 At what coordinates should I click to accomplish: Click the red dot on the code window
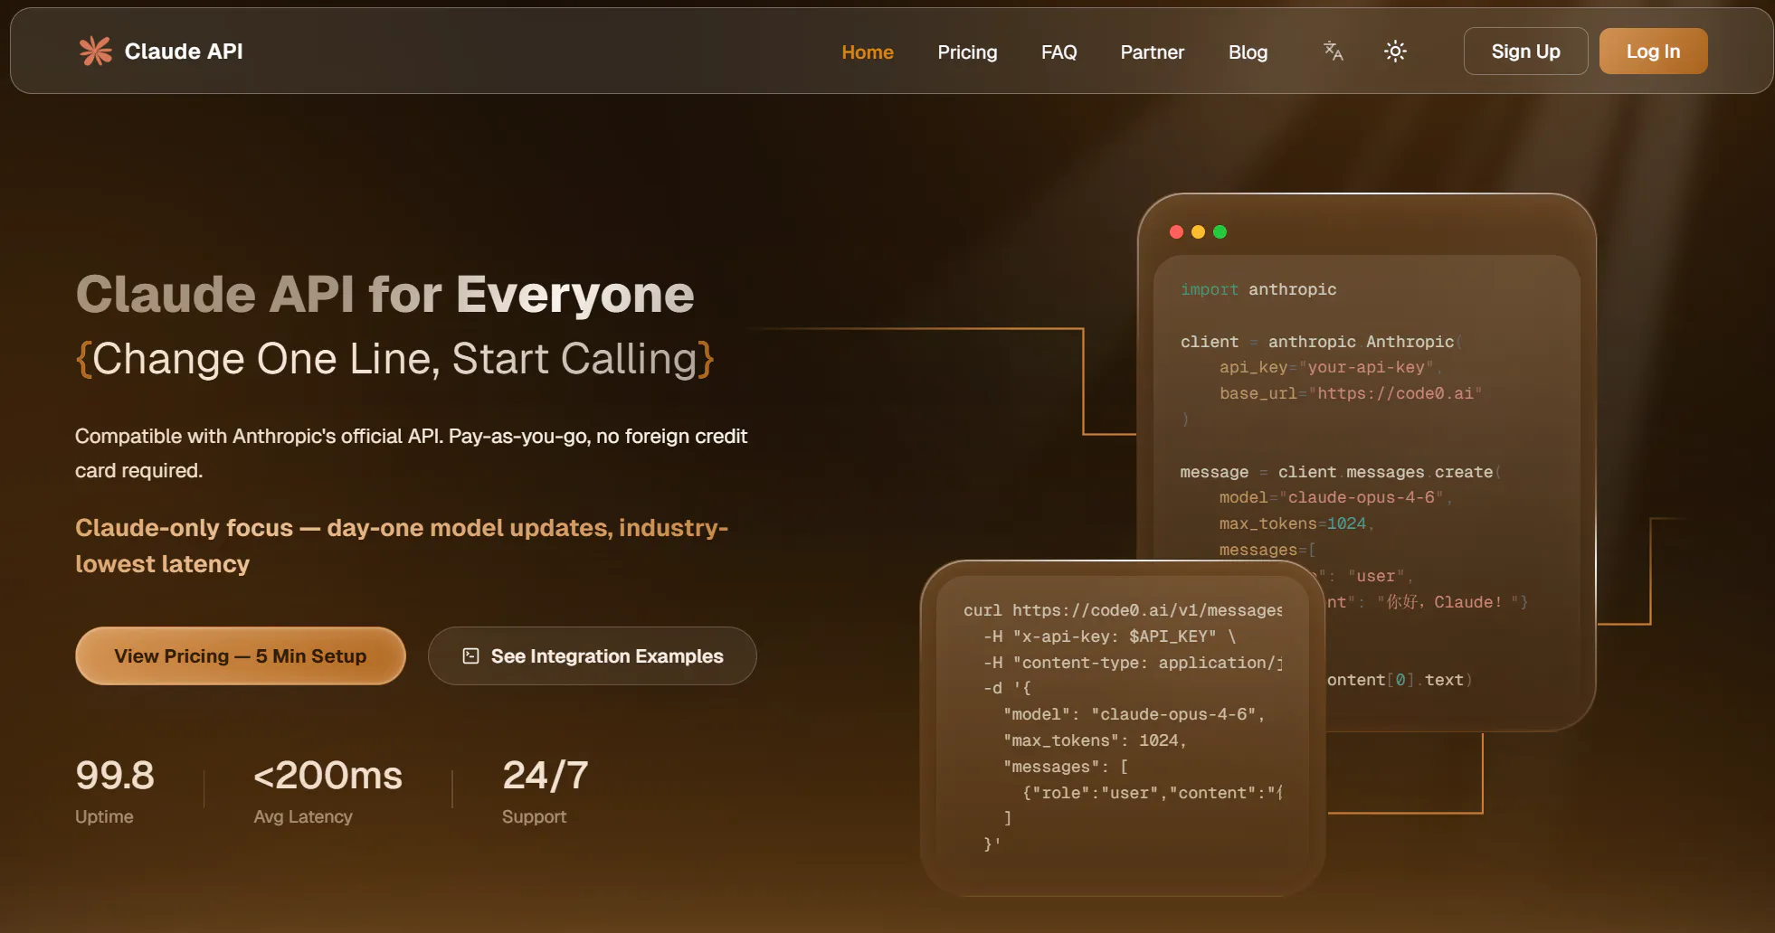[x=1176, y=232]
